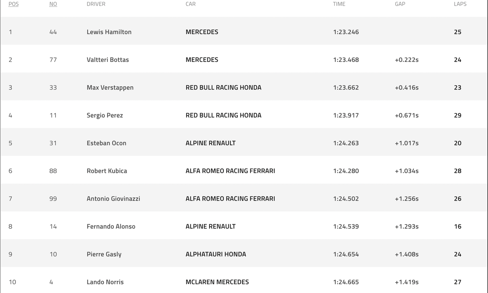Click the POS column header
The image size is (488, 293).
(13, 4)
